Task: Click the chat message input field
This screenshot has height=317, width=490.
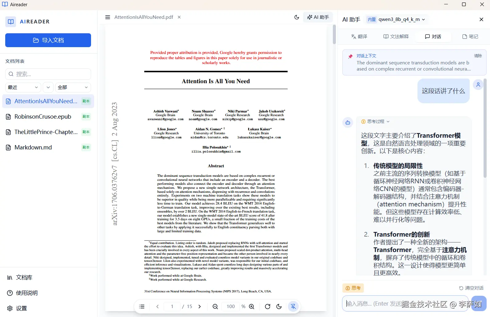Action: click(x=405, y=304)
